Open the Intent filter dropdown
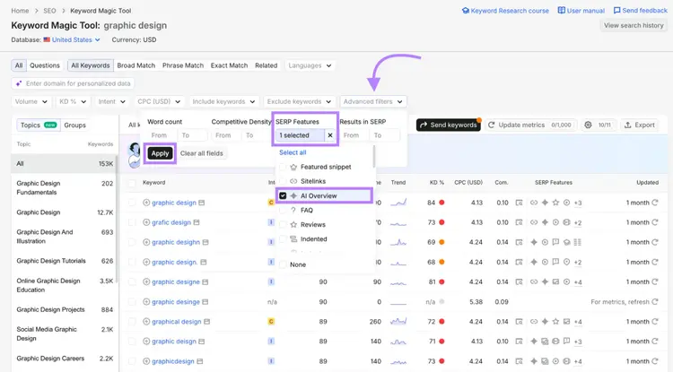This screenshot has height=372, width=673. [111, 101]
